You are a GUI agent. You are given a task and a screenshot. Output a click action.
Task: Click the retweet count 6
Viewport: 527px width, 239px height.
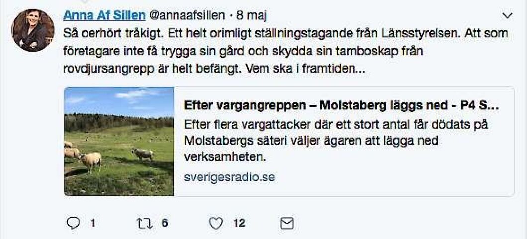pyautogui.click(x=165, y=224)
